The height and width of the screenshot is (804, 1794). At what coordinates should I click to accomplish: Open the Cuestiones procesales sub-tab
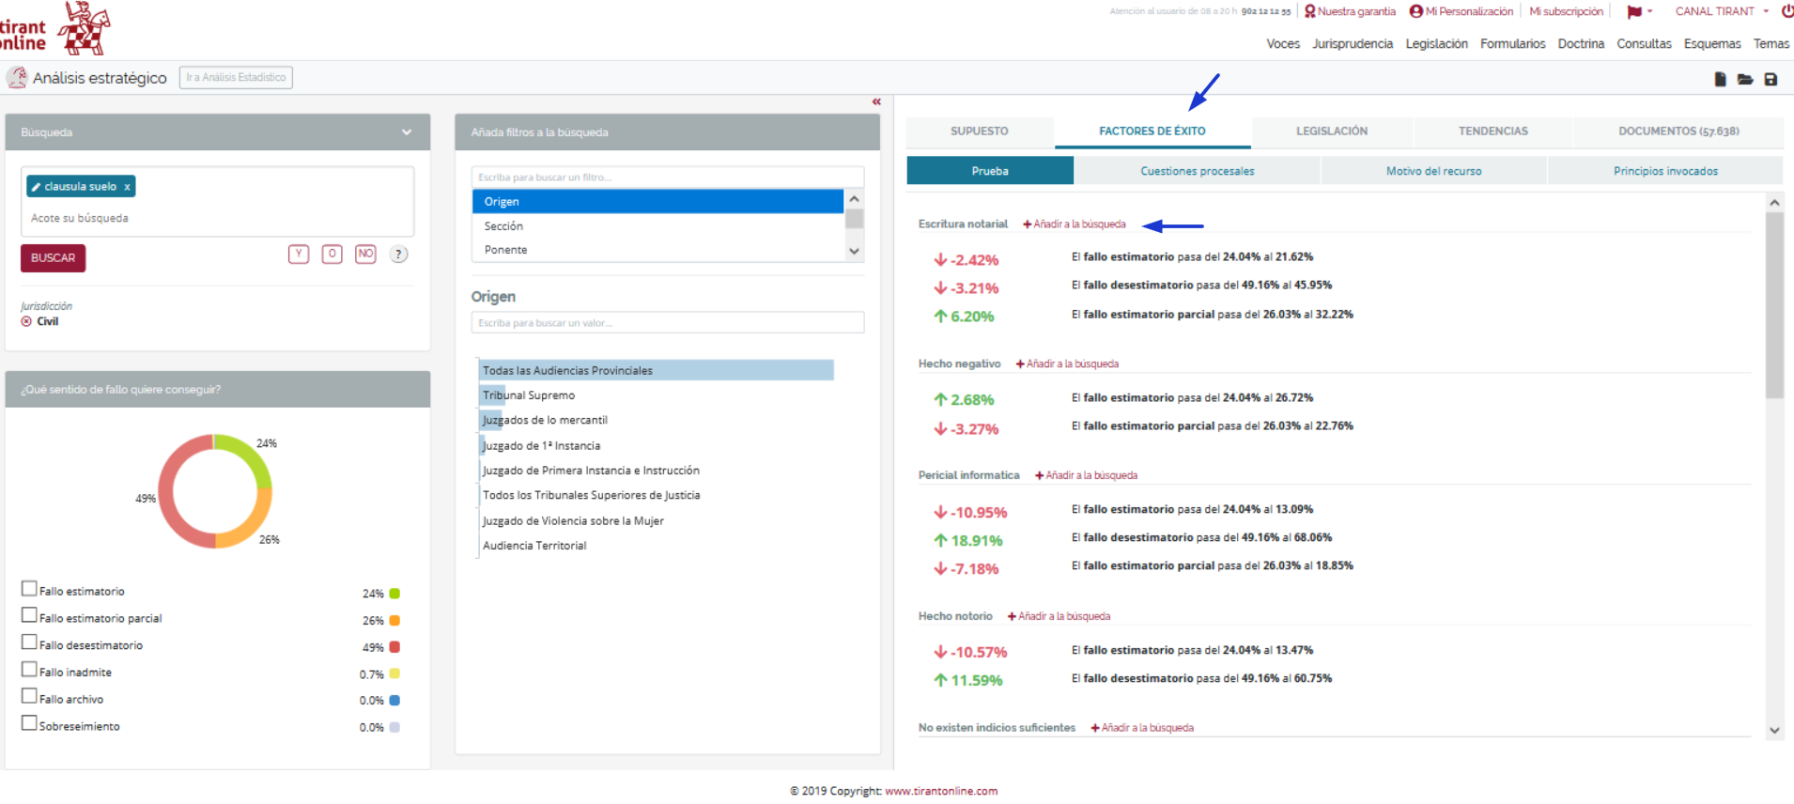(1197, 171)
